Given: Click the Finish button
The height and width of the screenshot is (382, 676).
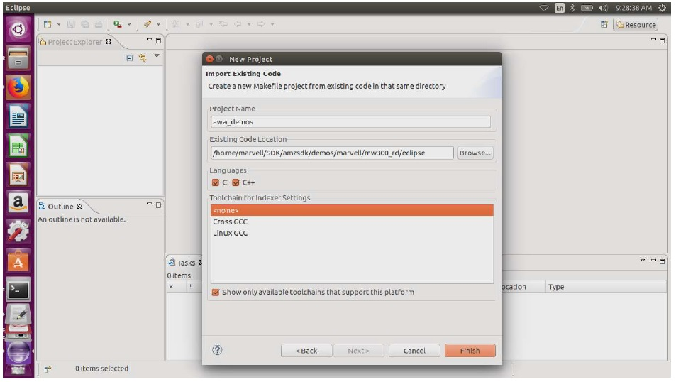Looking at the screenshot, I should pyautogui.click(x=470, y=351).
